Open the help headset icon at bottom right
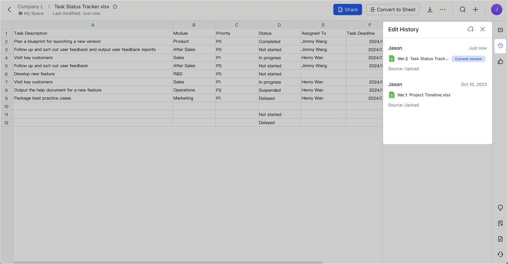 point(500,254)
